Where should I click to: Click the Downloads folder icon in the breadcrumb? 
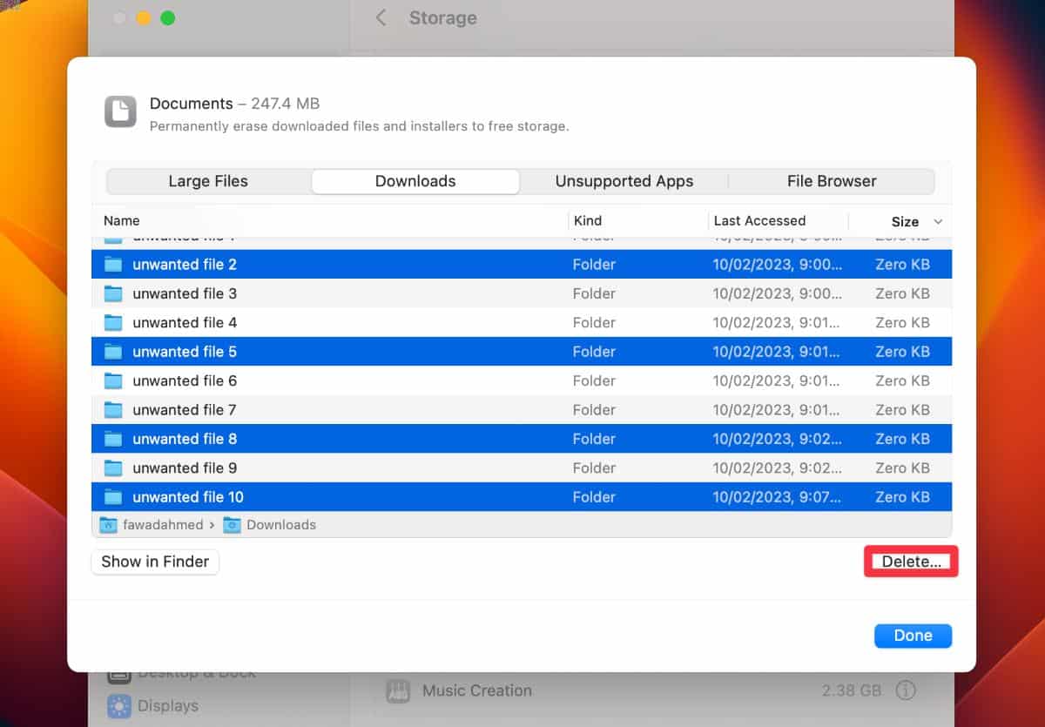click(231, 524)
